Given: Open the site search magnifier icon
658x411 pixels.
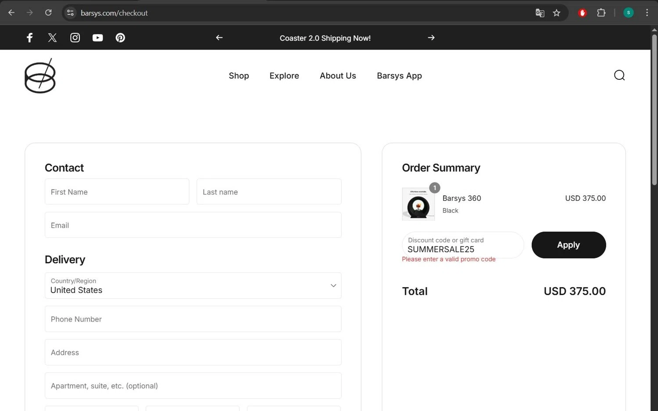Looking at the screenshot, I should point(619,75).
